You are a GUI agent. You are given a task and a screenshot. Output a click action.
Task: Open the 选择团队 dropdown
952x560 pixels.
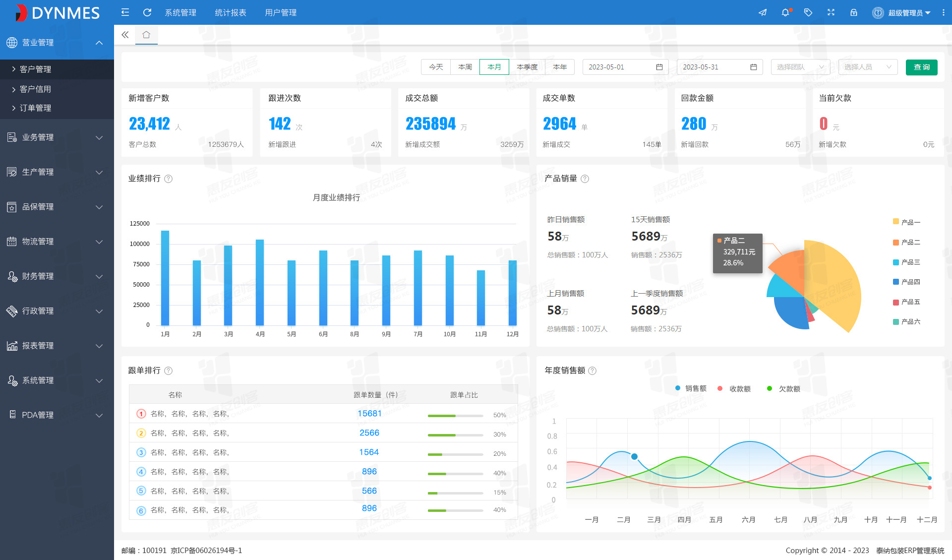[x=800, y=67]
